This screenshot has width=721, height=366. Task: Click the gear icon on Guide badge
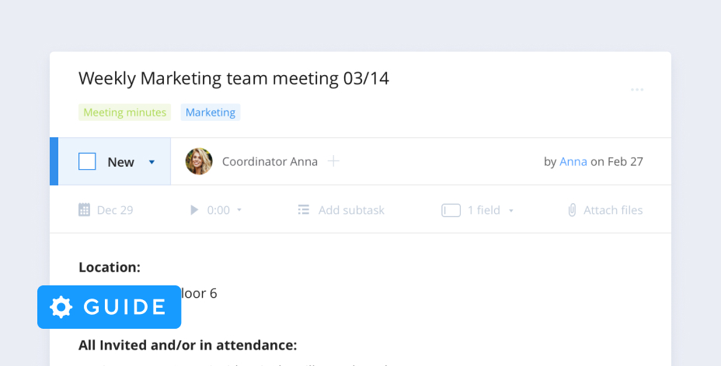(x=61, y=307)
